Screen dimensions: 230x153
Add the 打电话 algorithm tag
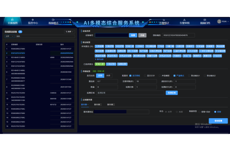point(161,46)
